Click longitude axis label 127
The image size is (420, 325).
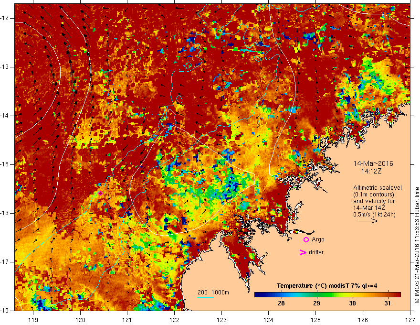coord(410,320)
